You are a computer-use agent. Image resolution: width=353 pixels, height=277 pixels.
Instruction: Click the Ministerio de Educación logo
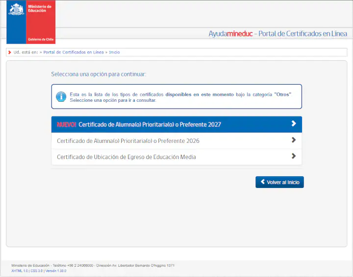(x=31, y=22)
